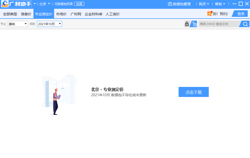Select the 全部类型 tab

pos(10,14)
